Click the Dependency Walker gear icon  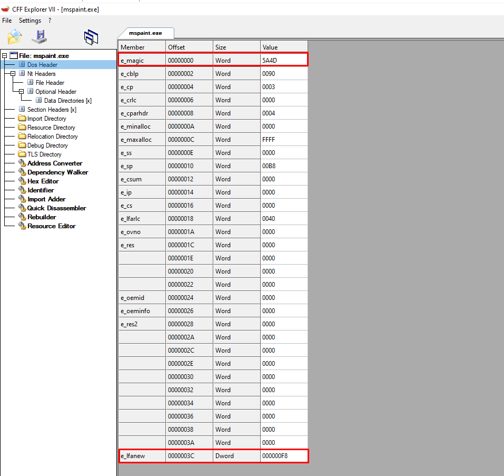22,172
